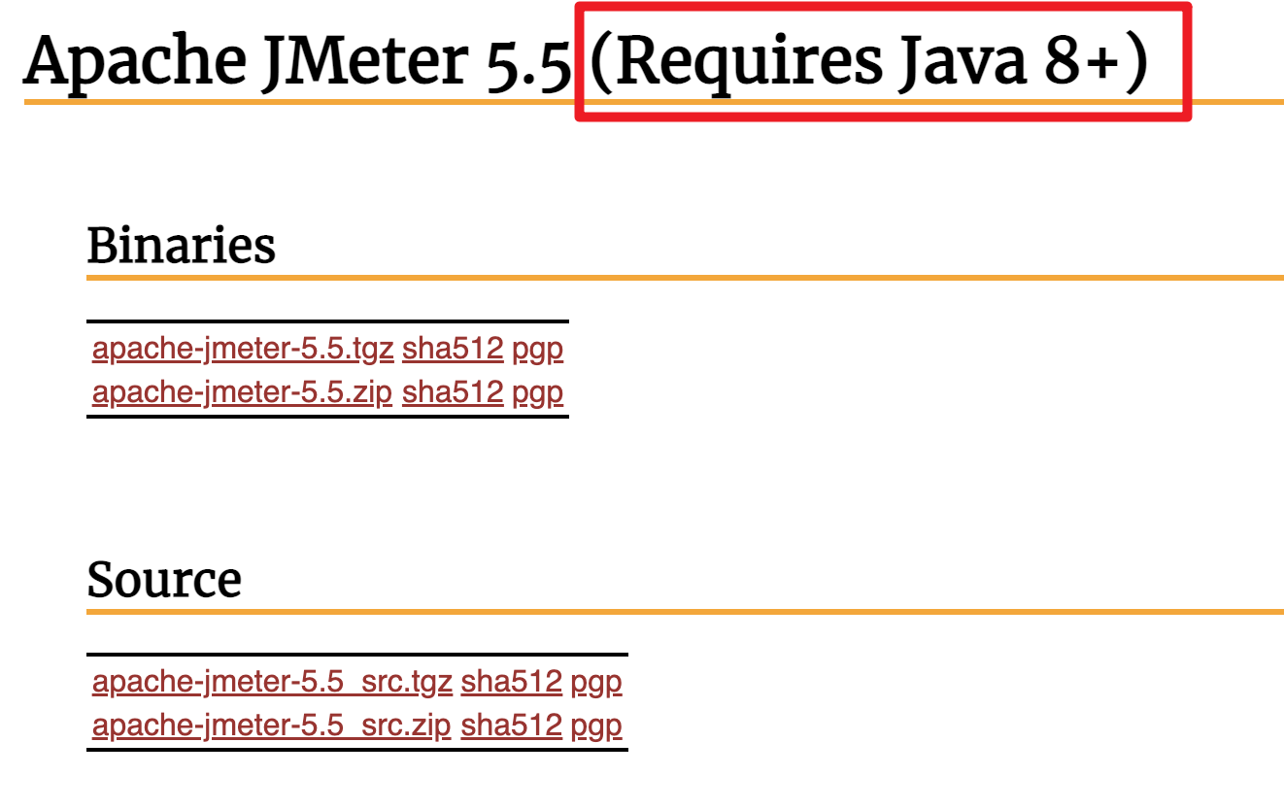The image size is (1284, 810).
Task: Open sha512 checksum for apache-jmeter-5.5.zip
Action: pos(453,392)
